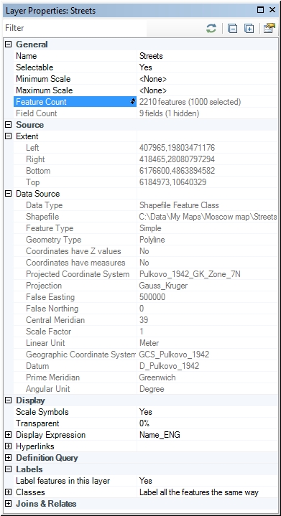Expand the Classes row under Labels
This screenshot has width=281, height=516.
click(8, 492)
